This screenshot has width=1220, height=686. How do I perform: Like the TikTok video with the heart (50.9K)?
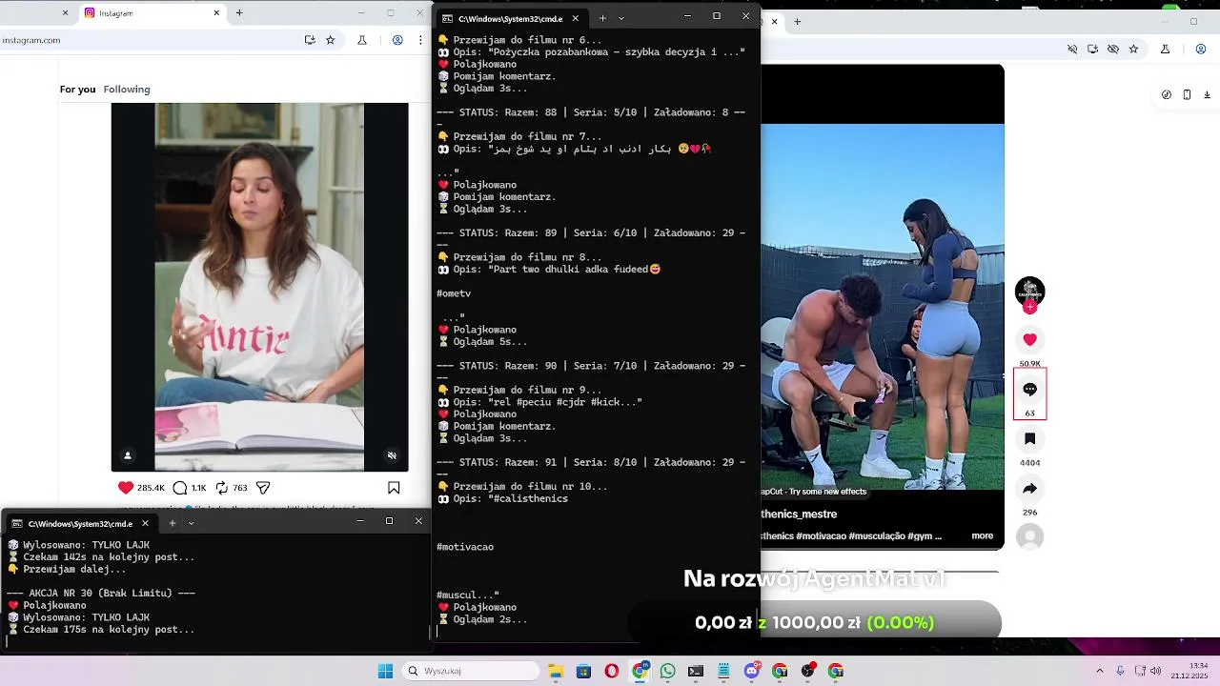pyautogui.click(x=1029, y=340)
